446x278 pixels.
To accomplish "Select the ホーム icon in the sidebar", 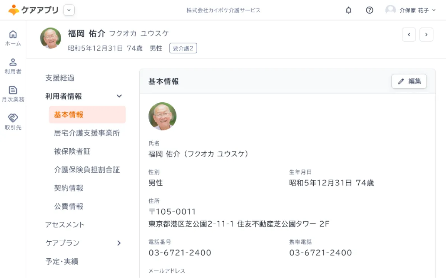I will 13,37.
